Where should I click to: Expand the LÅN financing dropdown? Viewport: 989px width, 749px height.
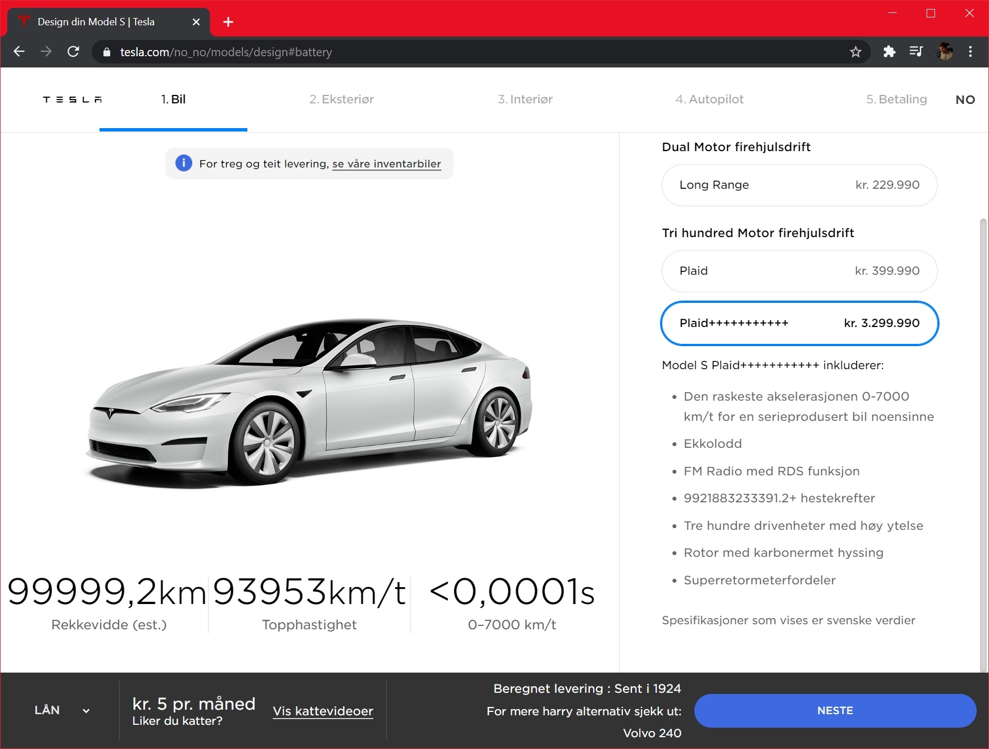pyautogui.click(x=62, y=710)
